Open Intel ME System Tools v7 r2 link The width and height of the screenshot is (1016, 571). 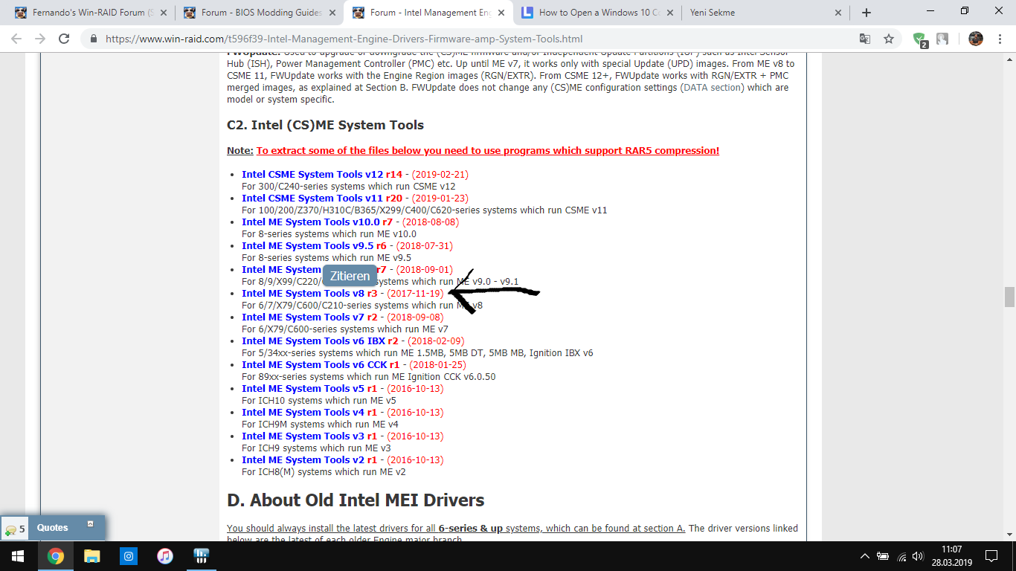(x=309, y=317)
